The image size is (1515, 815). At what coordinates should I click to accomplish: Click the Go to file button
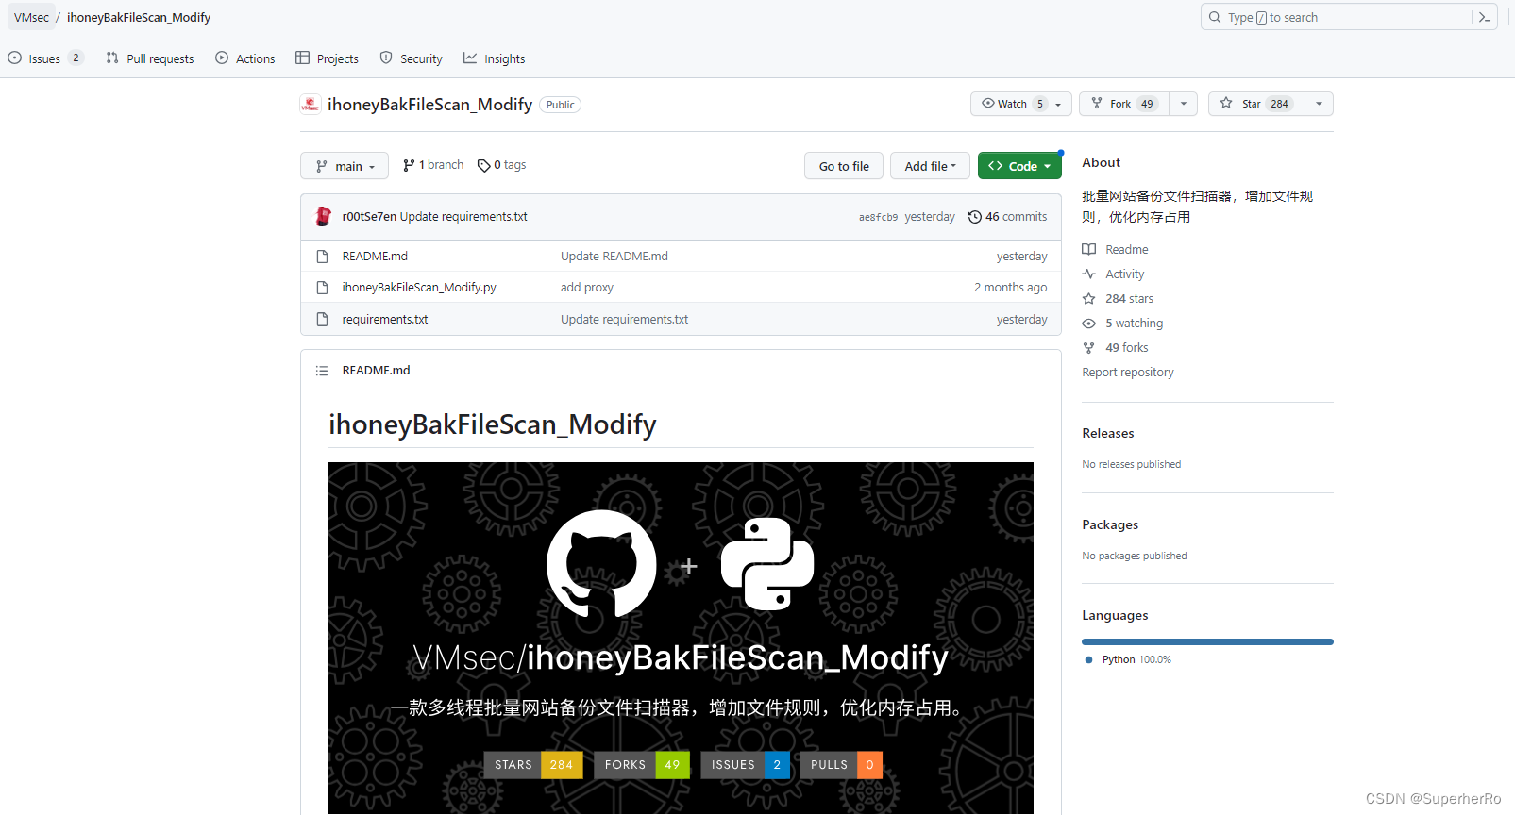pyautogui.click(x=844, y=166)
